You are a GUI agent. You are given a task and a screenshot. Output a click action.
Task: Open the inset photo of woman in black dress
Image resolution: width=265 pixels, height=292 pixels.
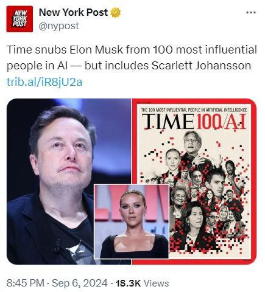pyautogui.click(x=132, y=221)
